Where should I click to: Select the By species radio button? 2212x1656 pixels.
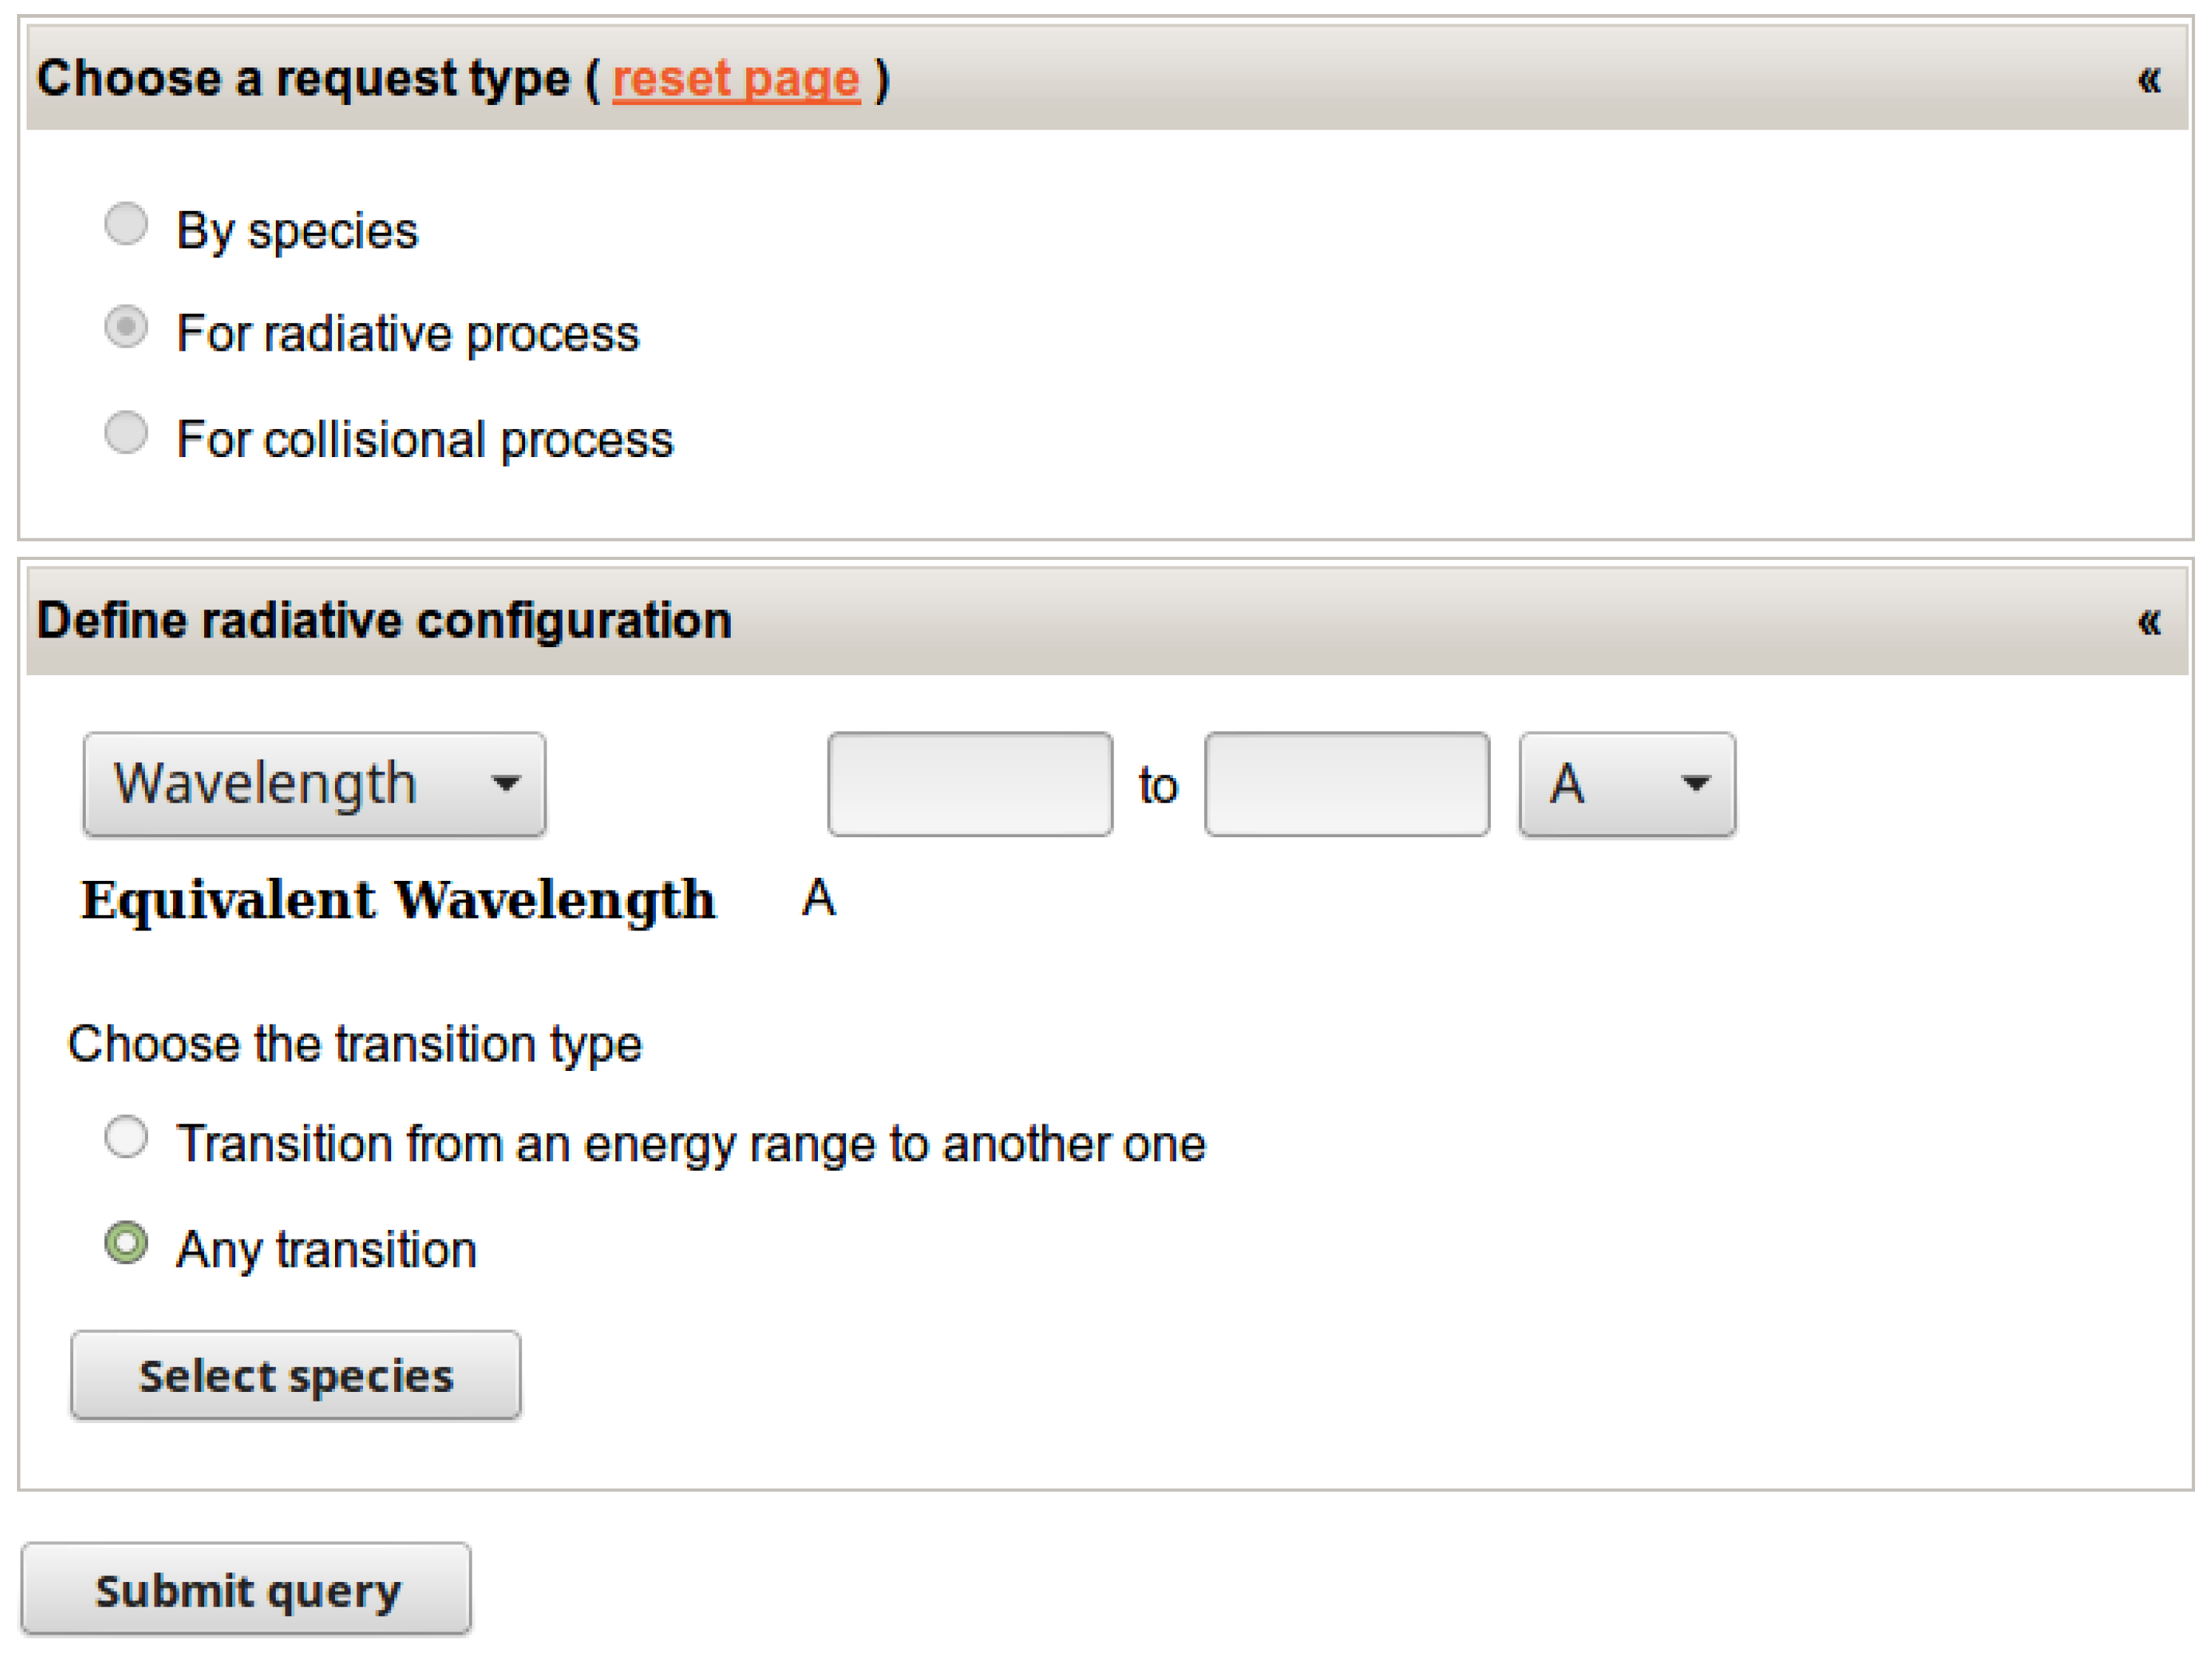pyautogui.click(x=126, y=224)
